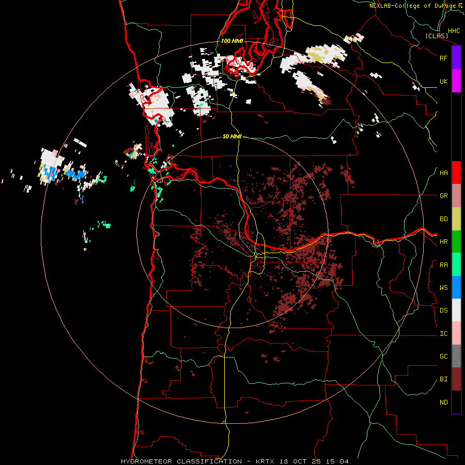Click the IC legend label
Viewport: 465px width, 465px height.
point(443,334)
